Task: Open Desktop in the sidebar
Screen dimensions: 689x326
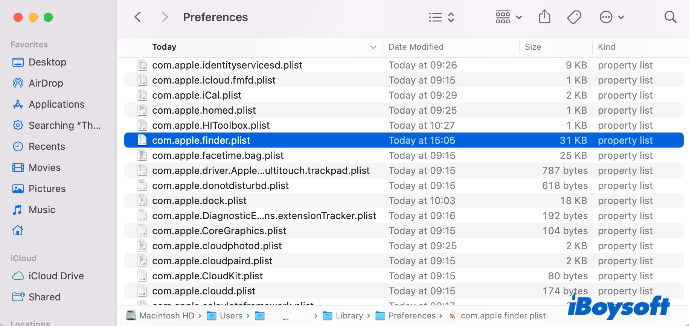Action: 39,62
